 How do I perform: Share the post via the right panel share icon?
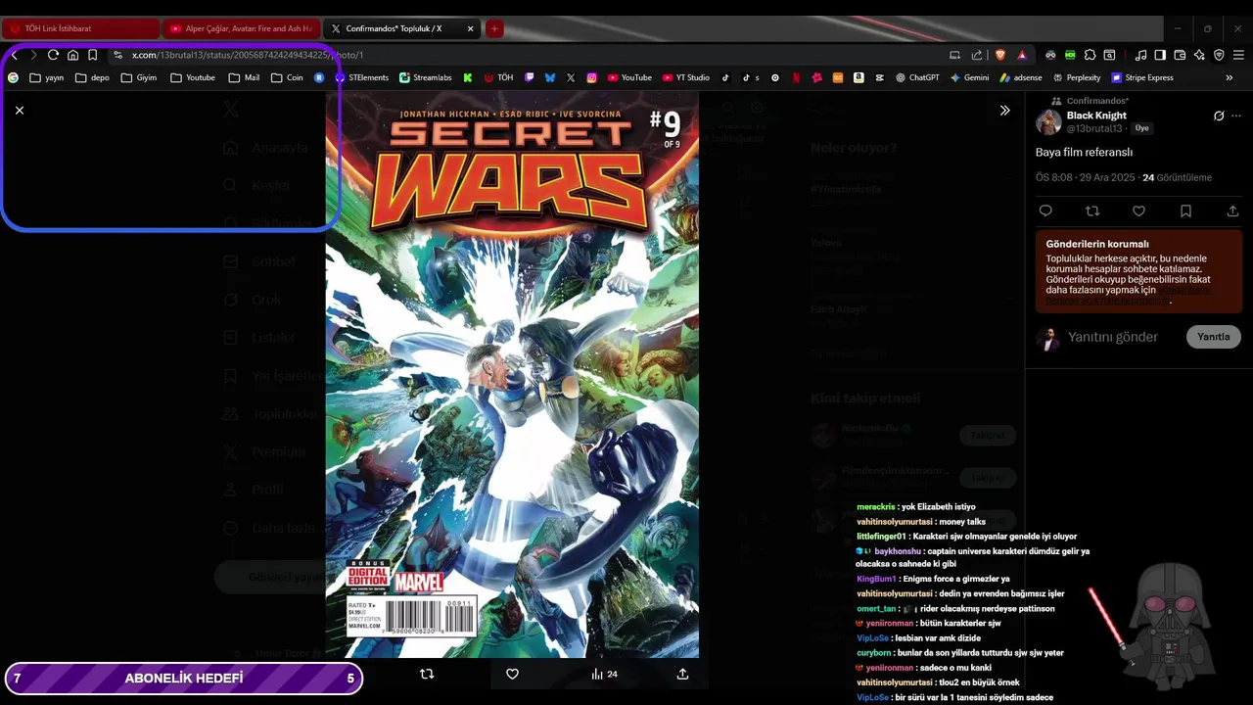click(1232, 211)
